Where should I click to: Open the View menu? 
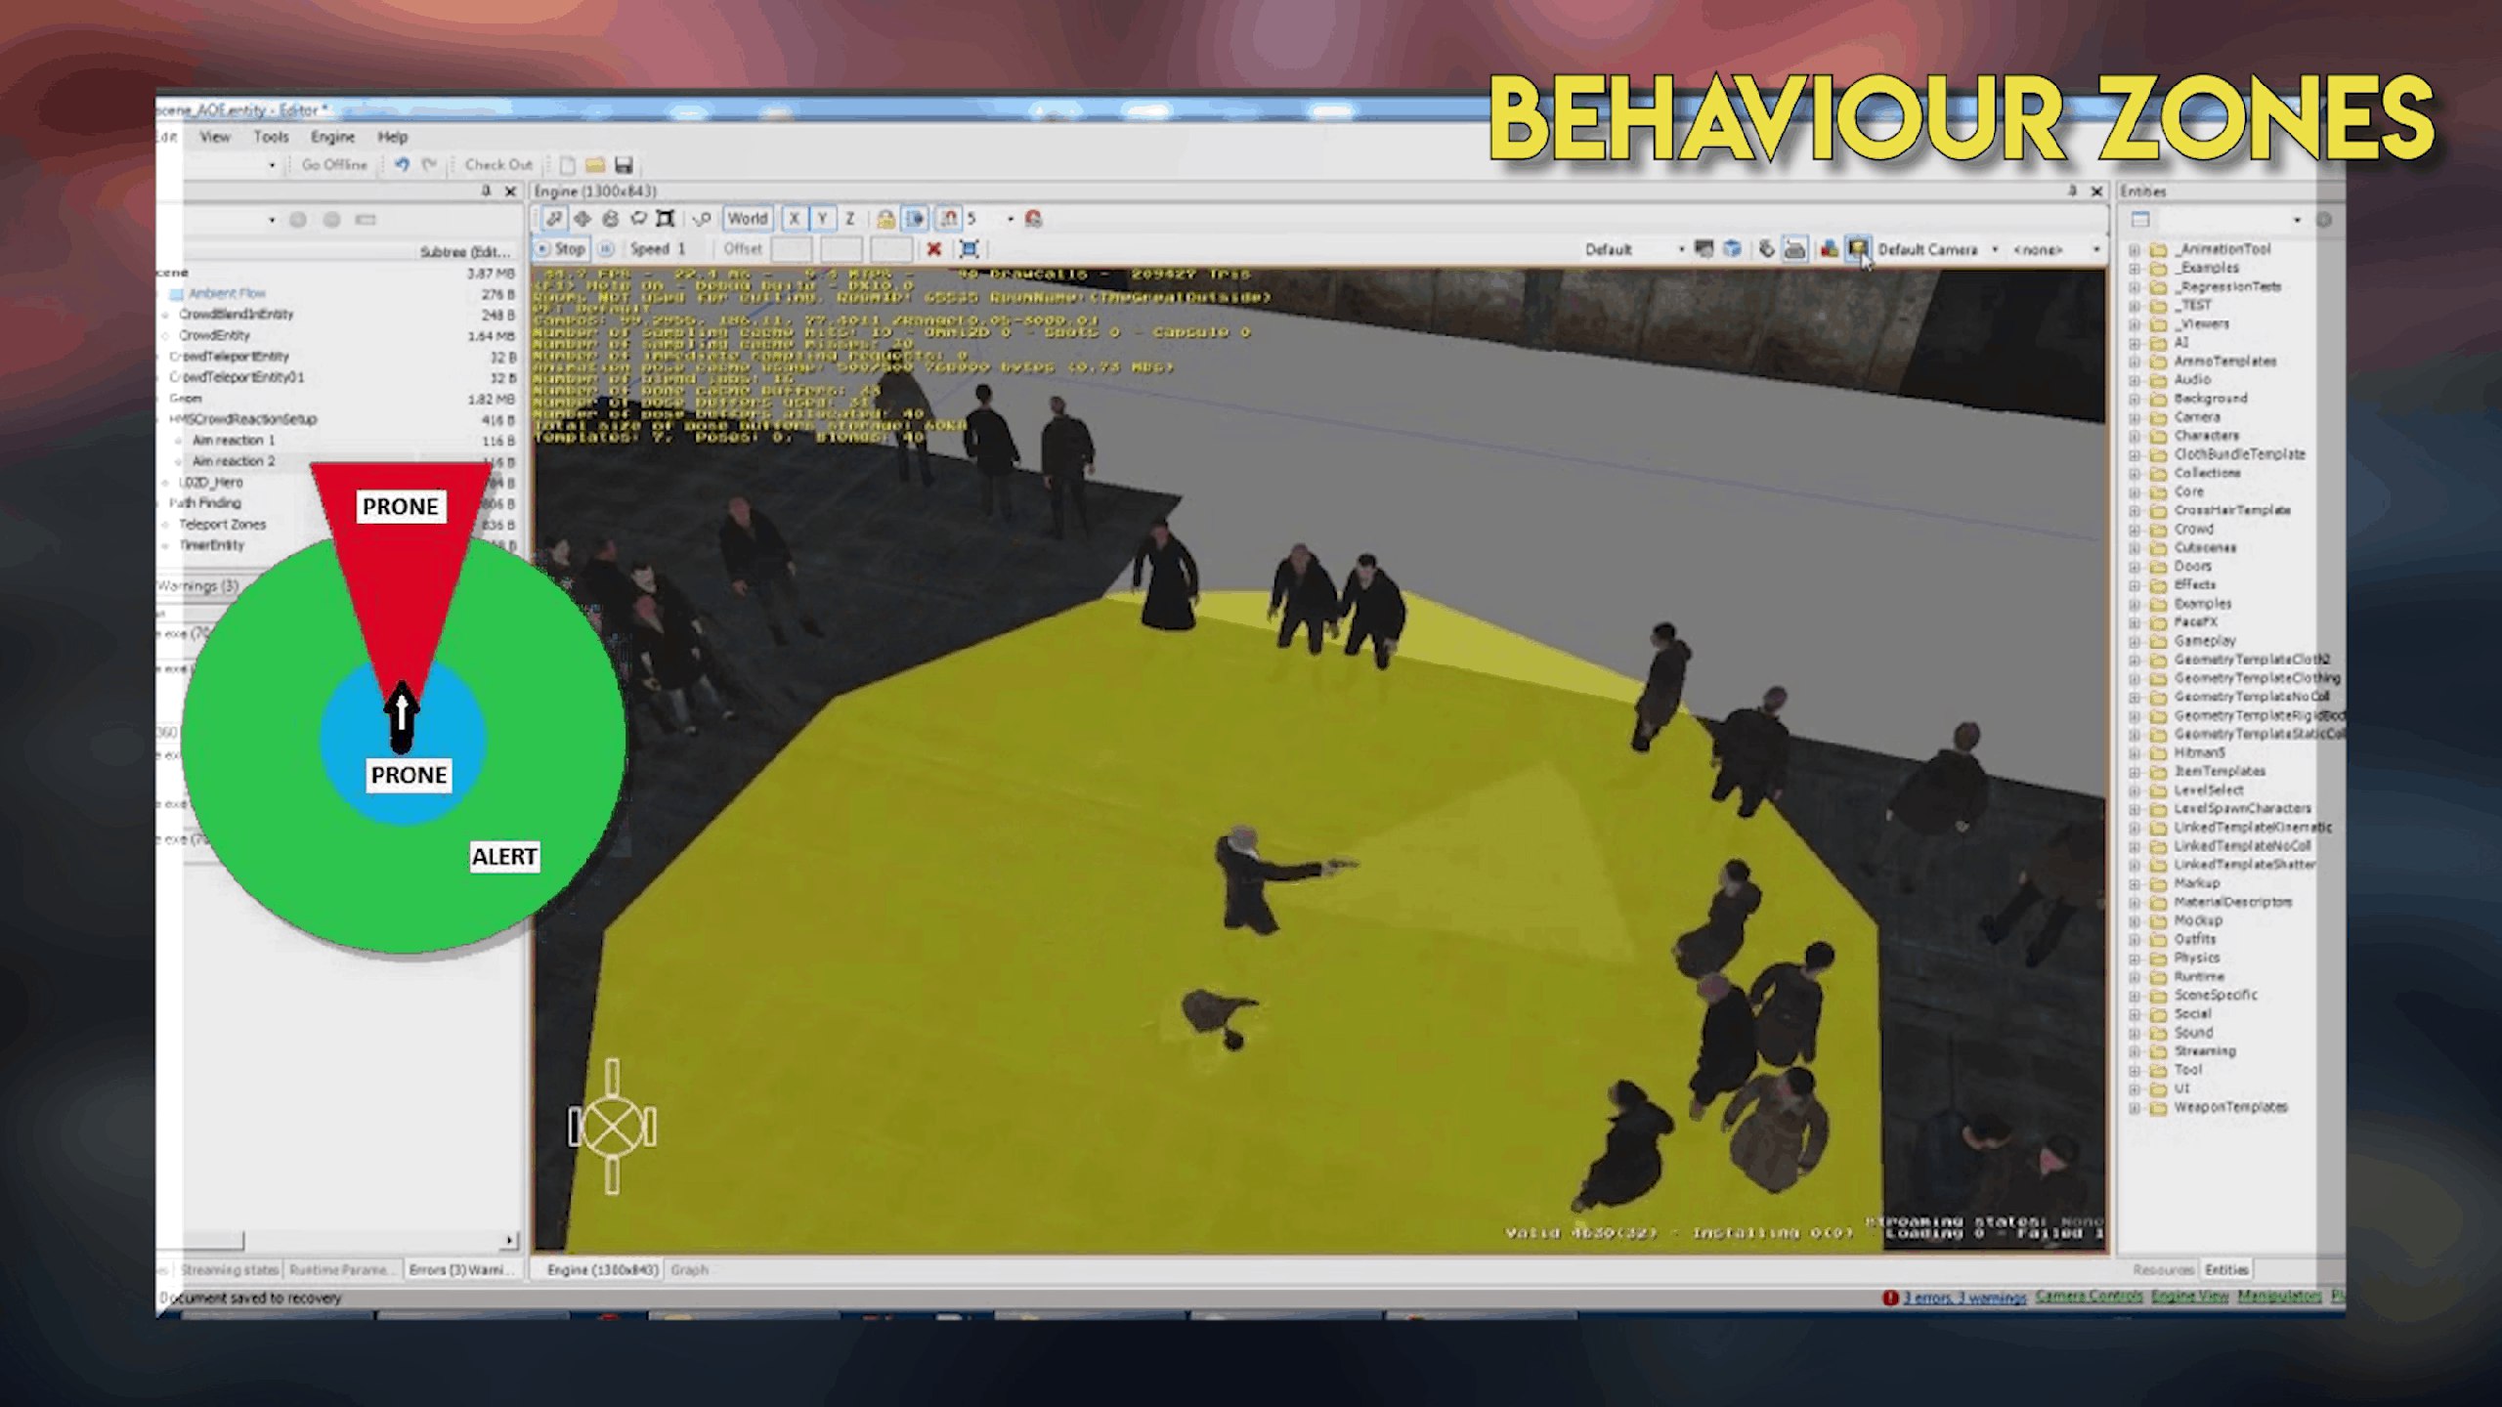pos(215,137)
